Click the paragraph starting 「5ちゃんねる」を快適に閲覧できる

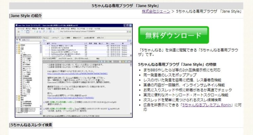(188, 52)
